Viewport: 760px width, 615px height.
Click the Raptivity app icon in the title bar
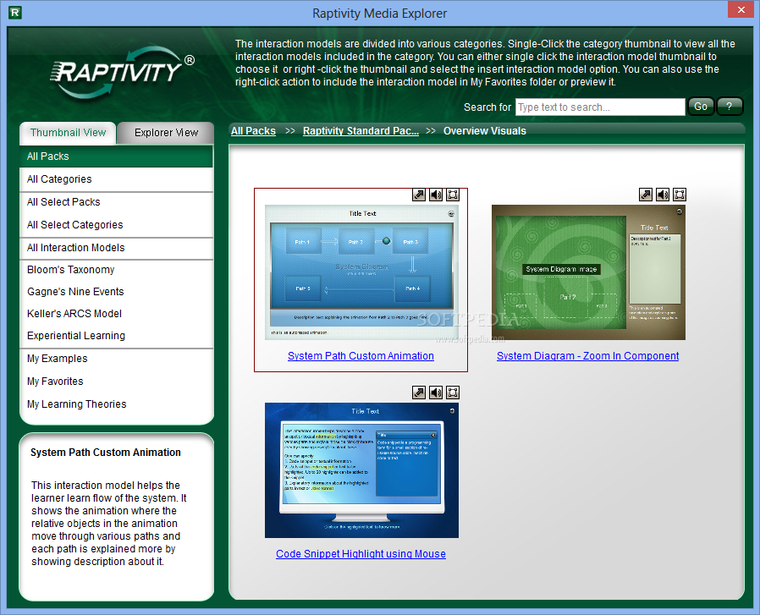15,13
